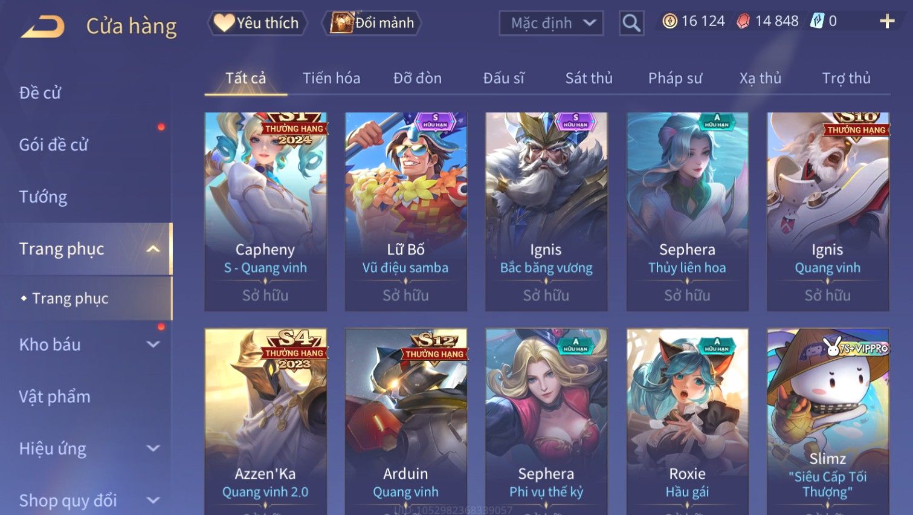
Task: Go back using the return arrow icon
Action: pyautogui.click(x=43, y=27)
